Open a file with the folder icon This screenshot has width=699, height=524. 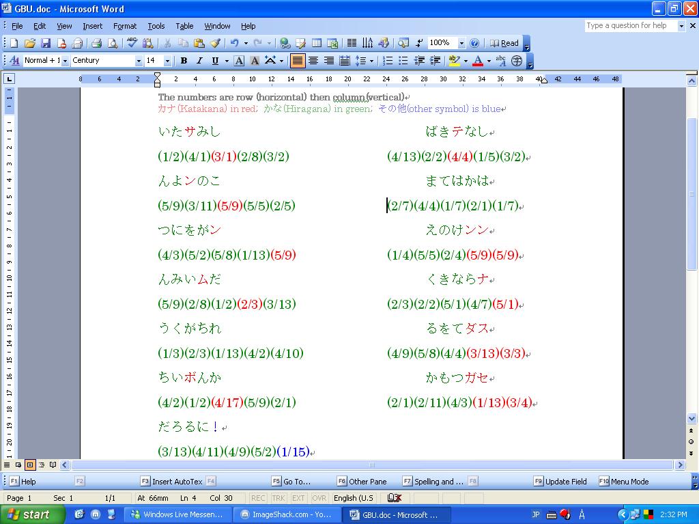click(30, 43)
